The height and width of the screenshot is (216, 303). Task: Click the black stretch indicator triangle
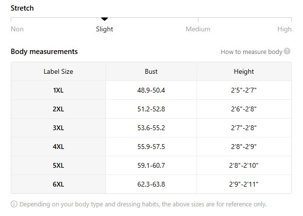point(105,19)
